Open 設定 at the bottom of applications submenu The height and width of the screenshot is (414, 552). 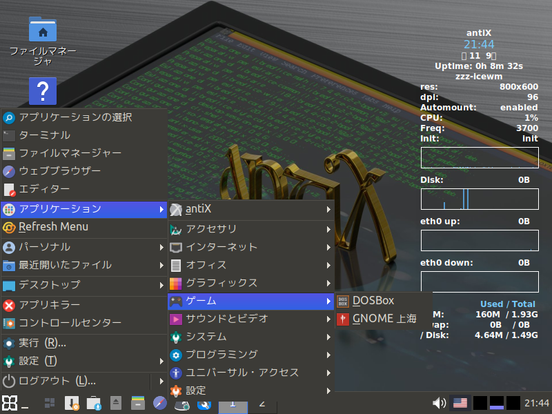251,391
